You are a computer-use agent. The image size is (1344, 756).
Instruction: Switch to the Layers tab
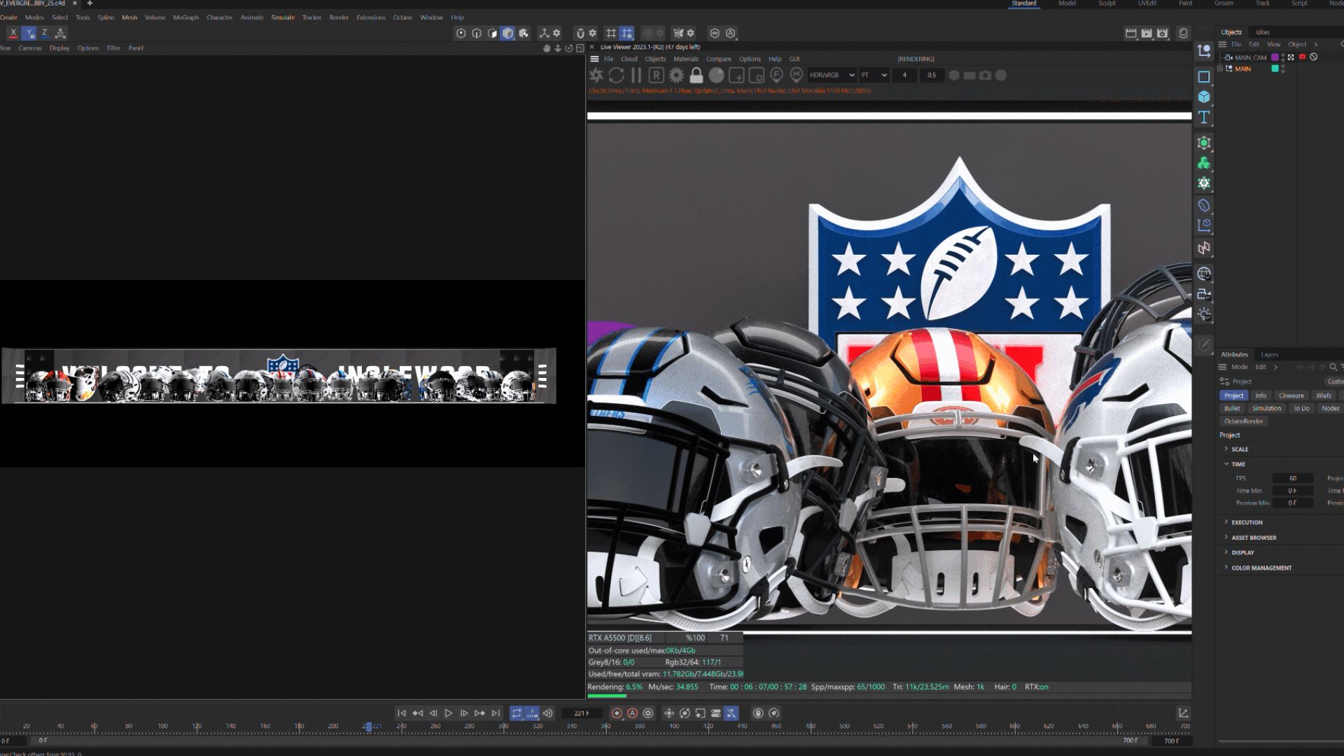1269,355
